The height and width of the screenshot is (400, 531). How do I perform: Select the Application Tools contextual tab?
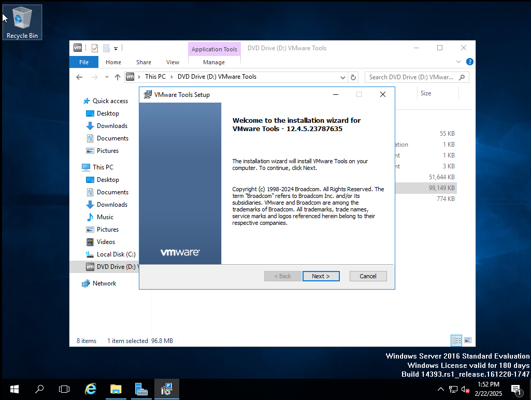214,49
